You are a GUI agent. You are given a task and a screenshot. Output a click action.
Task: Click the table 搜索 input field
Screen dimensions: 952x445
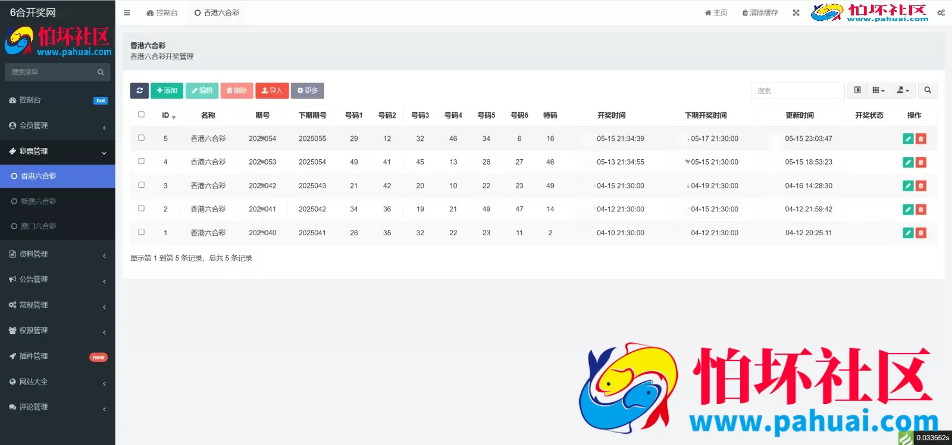[797, 90]
